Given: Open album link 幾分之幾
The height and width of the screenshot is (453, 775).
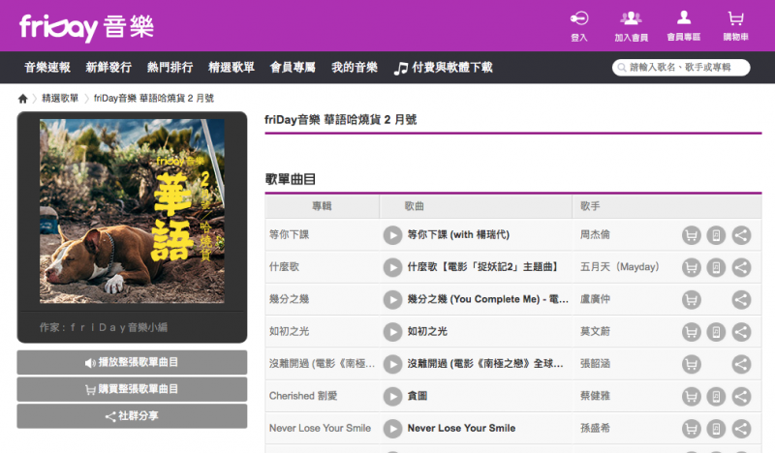Looking at the screenshot, I should pos(289,299).
